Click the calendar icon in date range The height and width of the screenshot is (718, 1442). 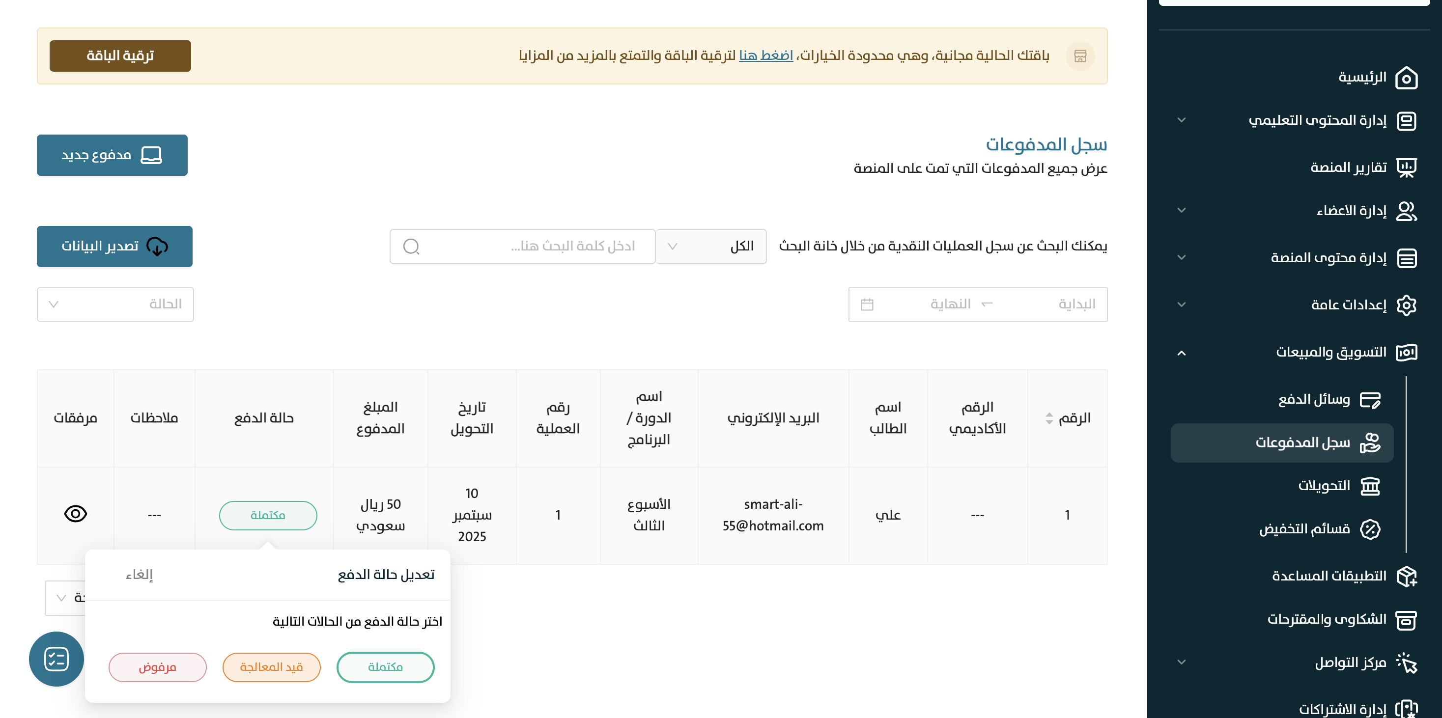click(x=867, y=304)
